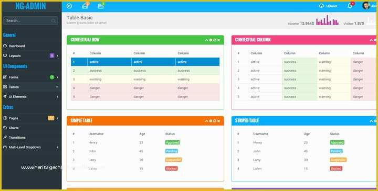
Task: Click the Income bar chart sparkline
Action: click(328, 20)
